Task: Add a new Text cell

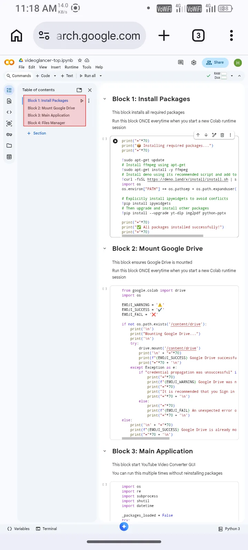Action: (x=67, y=76)
